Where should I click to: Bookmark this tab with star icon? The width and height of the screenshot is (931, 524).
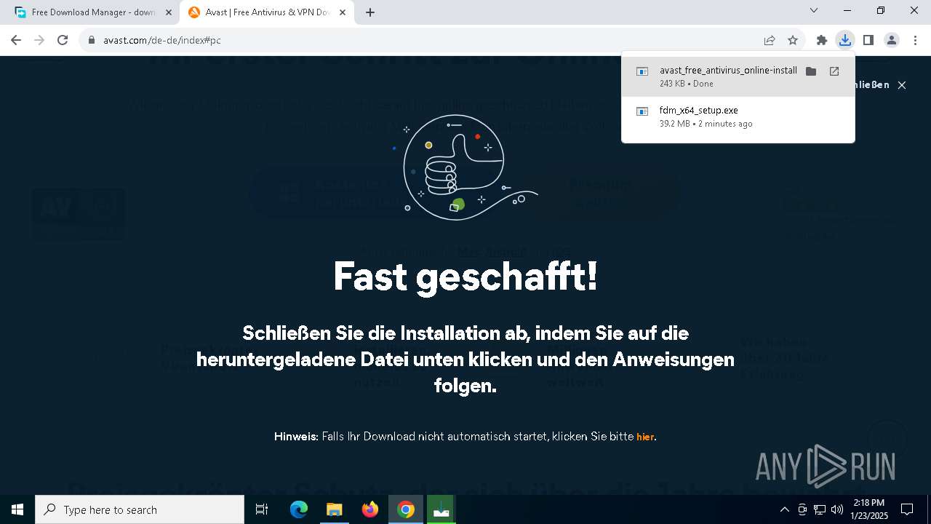(x=793, y=40)
